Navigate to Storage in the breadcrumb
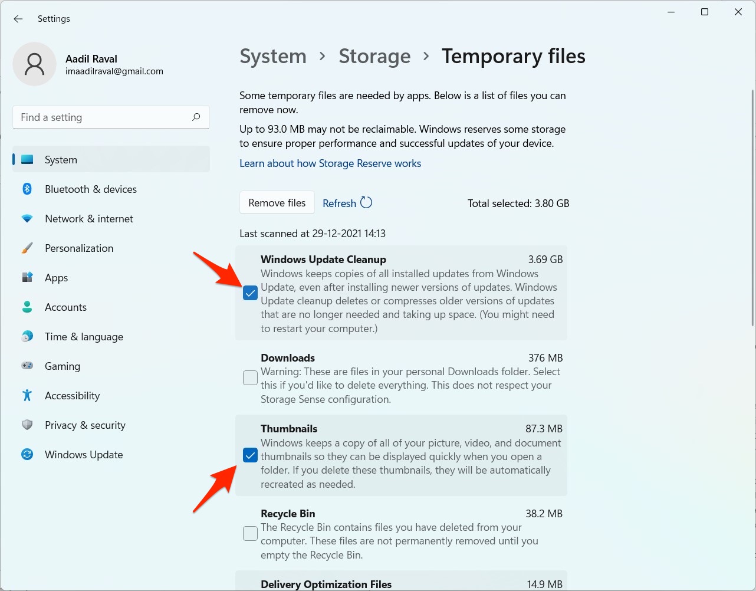This screenshot has width=756, height=591. click(x=374, y=56)
